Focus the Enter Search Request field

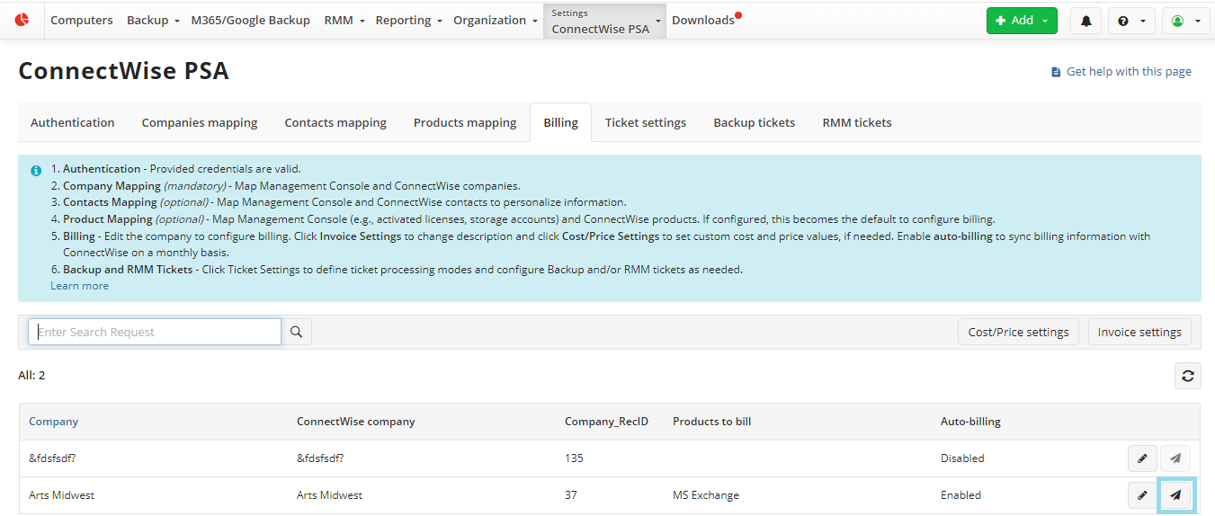pyautogui.click(x=155, y=332)
